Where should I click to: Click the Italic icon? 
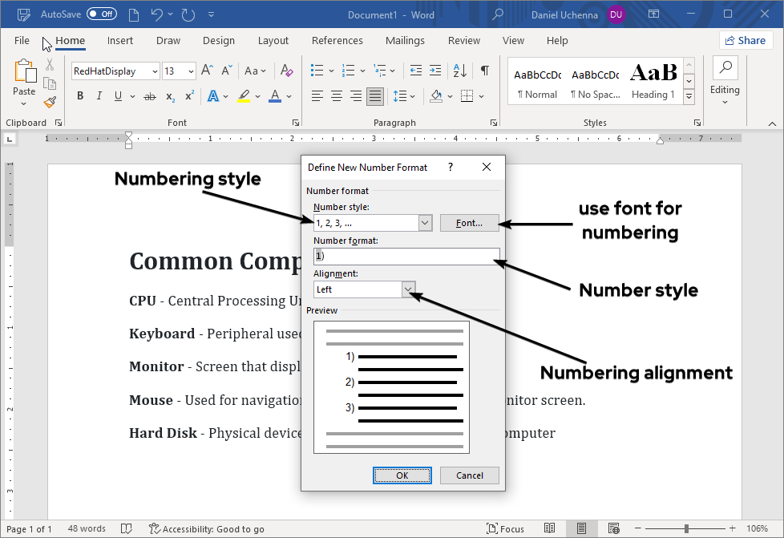pos(99,96)
